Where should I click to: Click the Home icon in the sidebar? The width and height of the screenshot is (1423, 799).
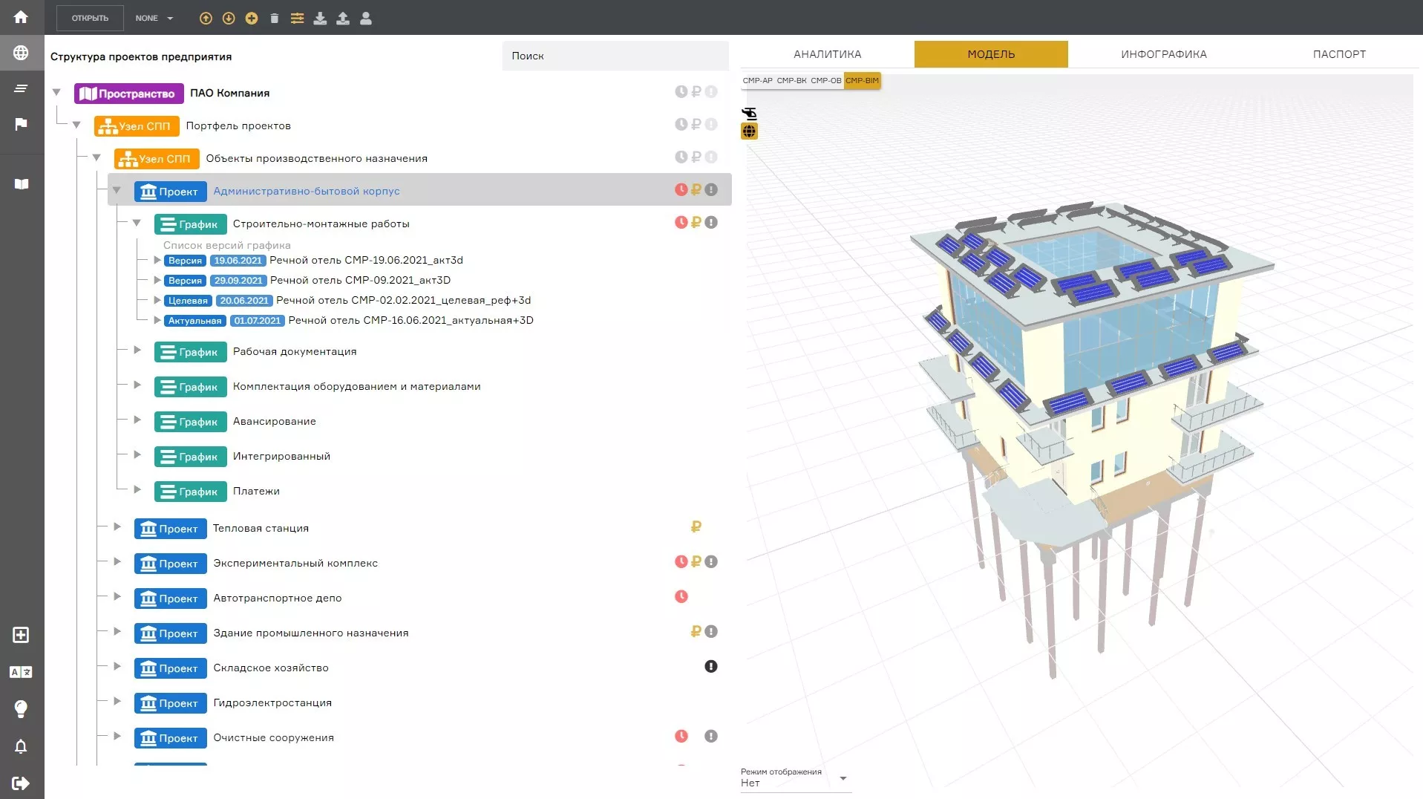[x=21, y=17]
